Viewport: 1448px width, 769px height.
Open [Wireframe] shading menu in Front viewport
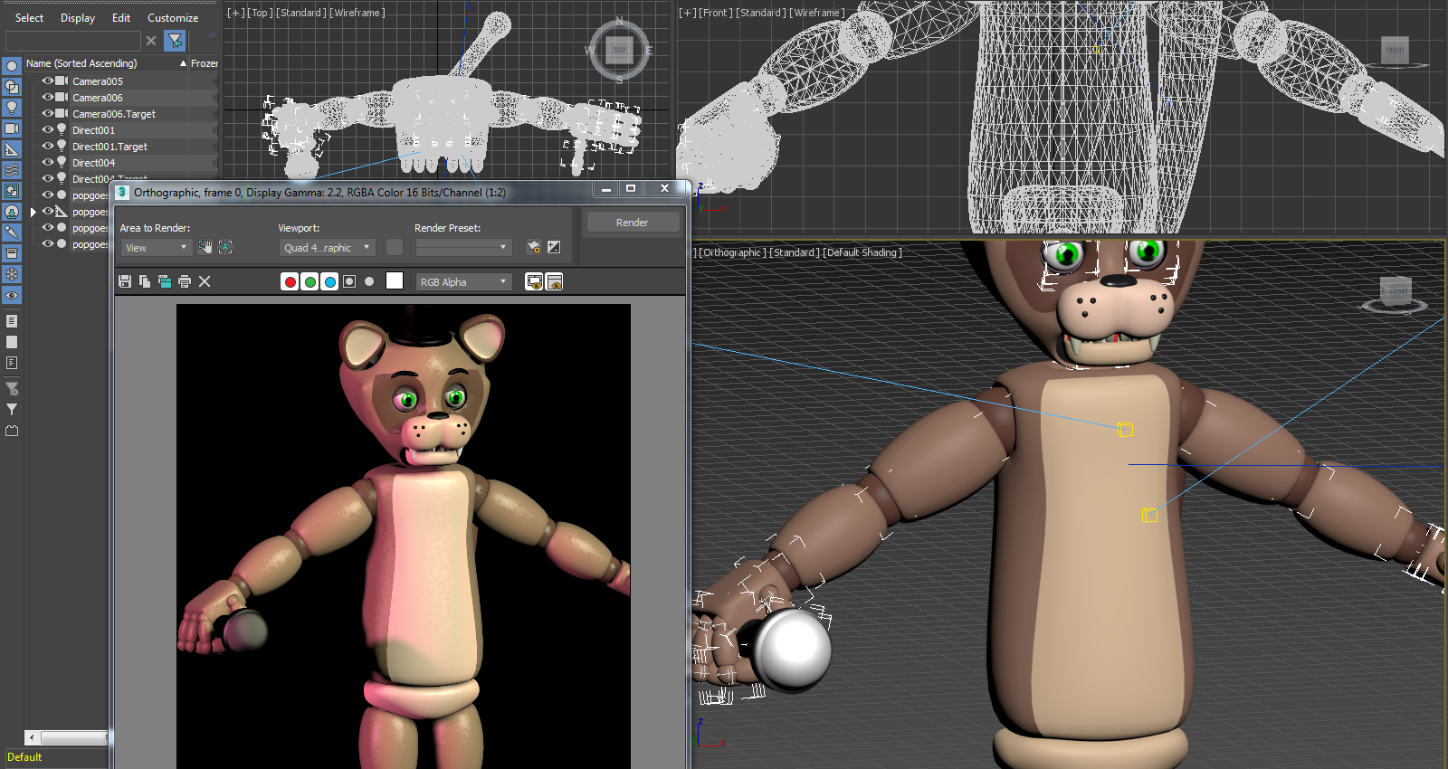click(x=817, y=13)
